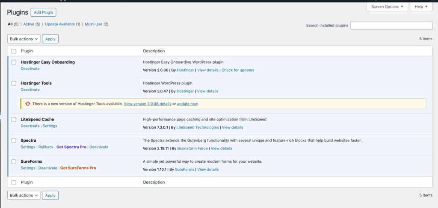438x208 pixels.
Task: Click the LiteSpeed Cache plugin name
Action: pos(38,119)
